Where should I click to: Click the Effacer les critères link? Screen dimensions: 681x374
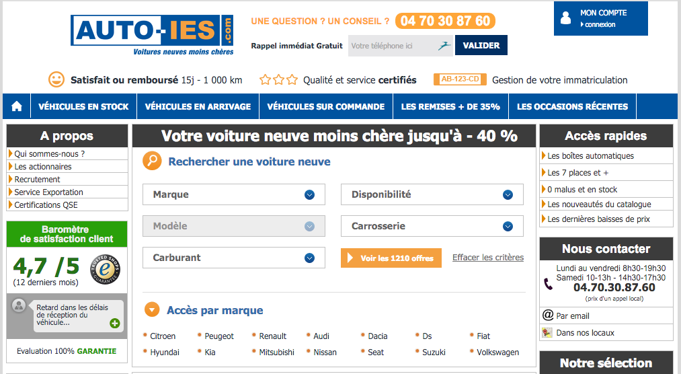click(488, 258)
